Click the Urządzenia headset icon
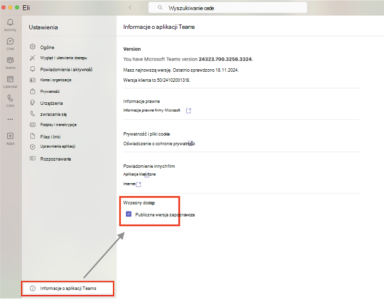This screenshot has width=384, height=300. coord(33,102)
